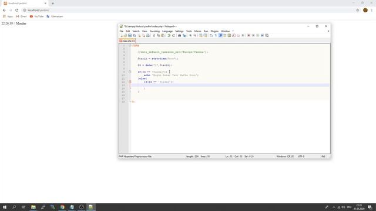376x211 pixels.
Task: Toggle word wrap in the toolbar
Action: tap(211, 35)
